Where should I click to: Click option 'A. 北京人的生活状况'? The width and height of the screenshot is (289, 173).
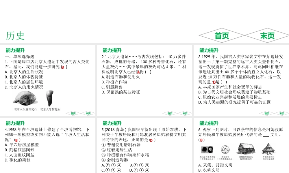[24, 72]
